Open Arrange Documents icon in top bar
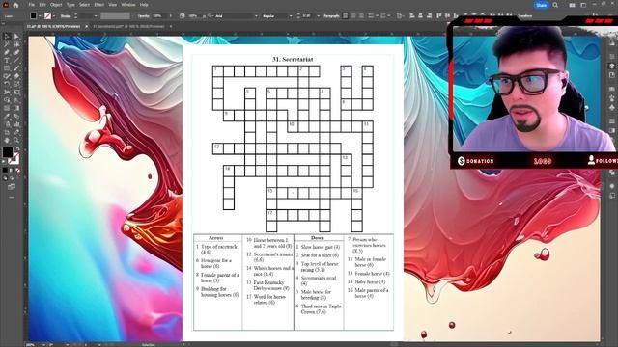This screenshot has height=347, width=618. coord(572,5)
